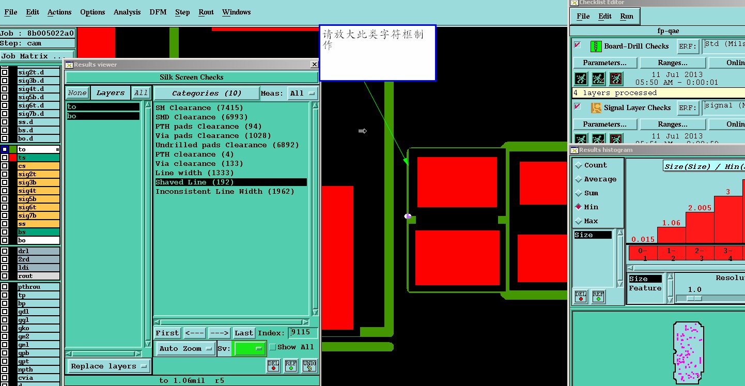Run Board-Drill check with first runner icon
Screen dimensions: 745x386
(x=581, y=79)
